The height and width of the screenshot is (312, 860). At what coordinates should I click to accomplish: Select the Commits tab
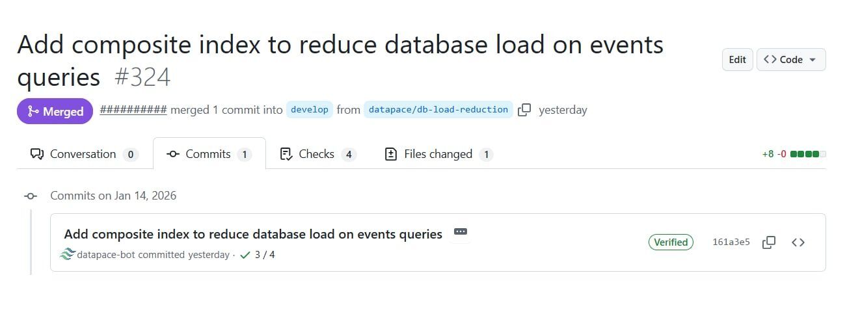209,154
